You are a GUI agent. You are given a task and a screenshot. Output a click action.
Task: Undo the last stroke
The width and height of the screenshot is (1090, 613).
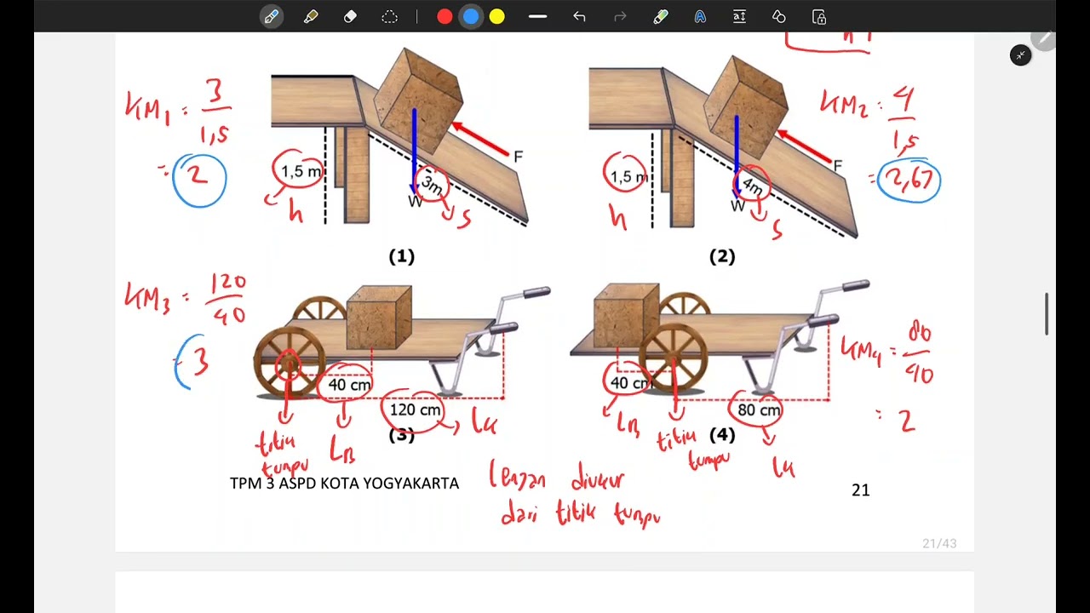579,17
